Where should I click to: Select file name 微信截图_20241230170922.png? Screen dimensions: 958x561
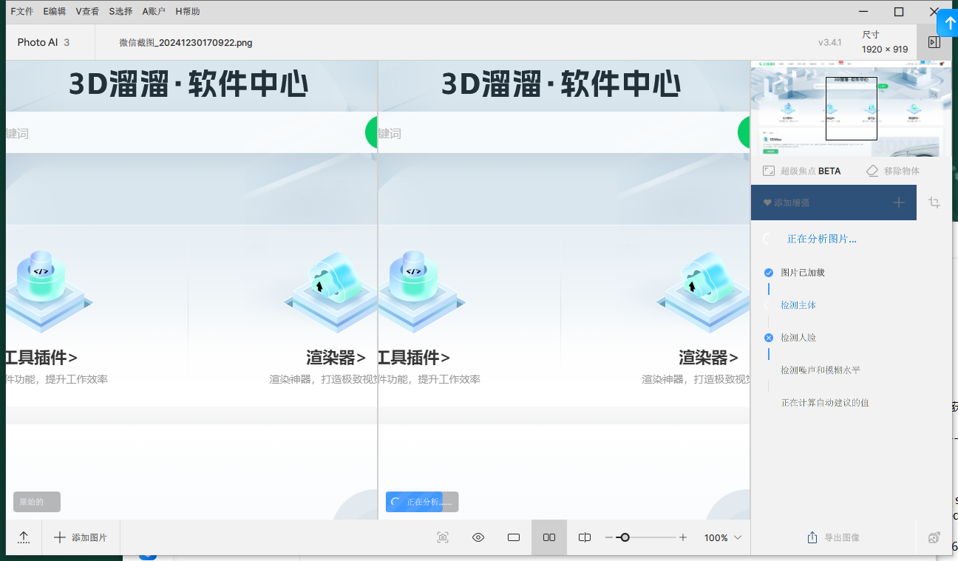click(x=186, y=42)
